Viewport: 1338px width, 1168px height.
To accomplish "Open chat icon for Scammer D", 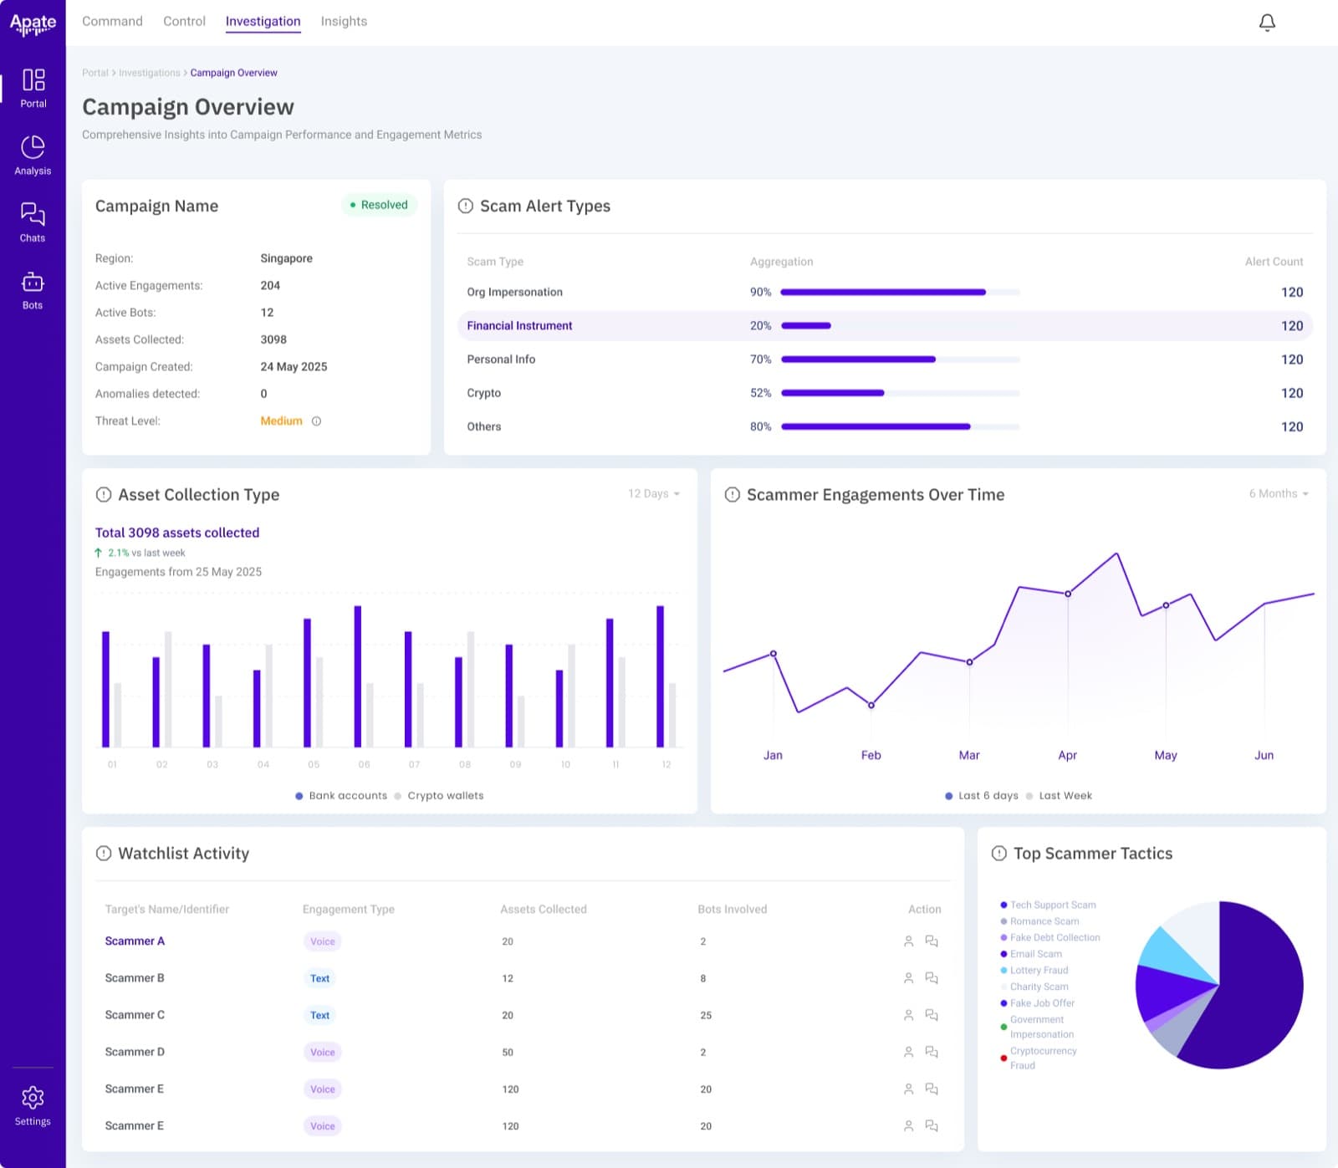I will coord(932,1052).
